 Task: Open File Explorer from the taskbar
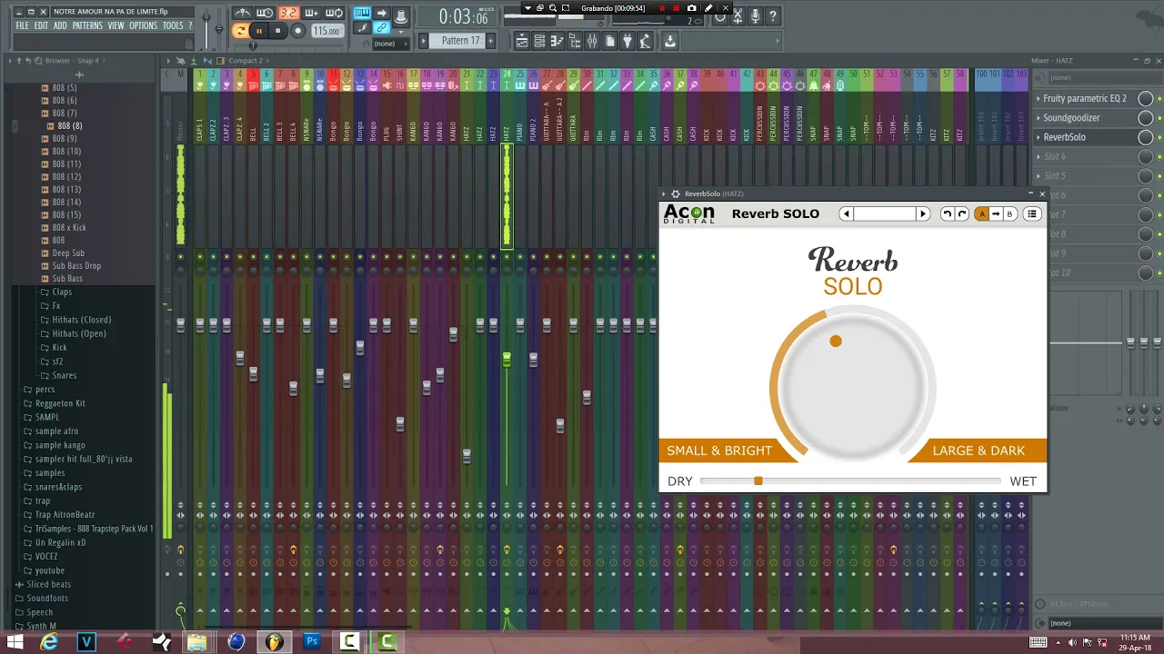[x=197, y=642]
